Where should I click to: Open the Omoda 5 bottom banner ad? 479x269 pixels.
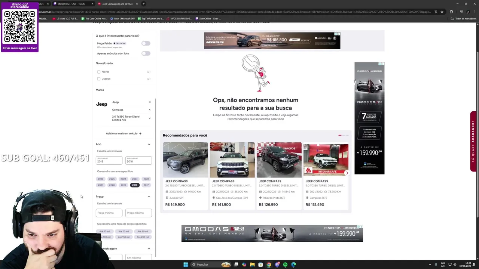click(272, 234)
